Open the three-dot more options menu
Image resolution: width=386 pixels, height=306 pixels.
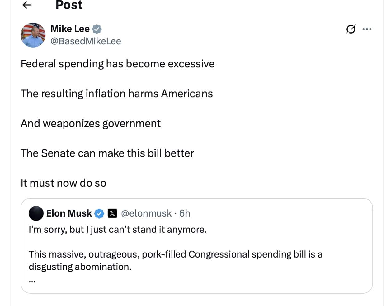click(x=367, y=29)
